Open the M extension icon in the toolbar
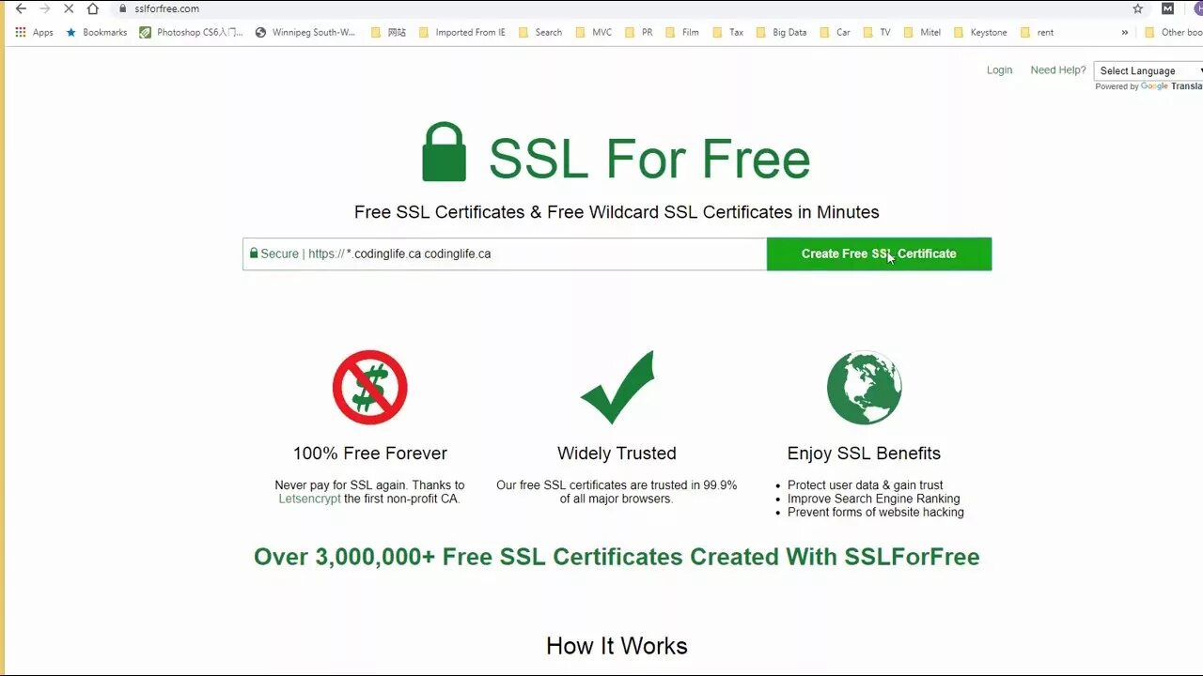 tap(1167, 8)
